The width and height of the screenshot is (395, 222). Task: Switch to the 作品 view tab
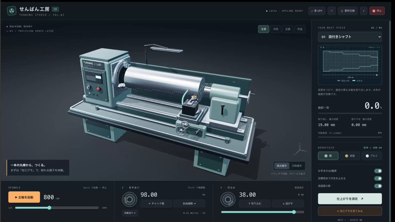click(x=300, y=29)
